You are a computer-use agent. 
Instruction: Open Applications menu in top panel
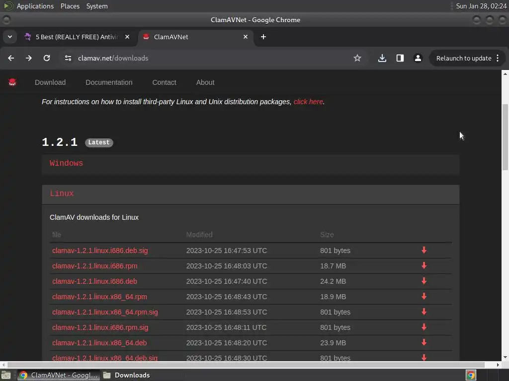tap(35, 6)
